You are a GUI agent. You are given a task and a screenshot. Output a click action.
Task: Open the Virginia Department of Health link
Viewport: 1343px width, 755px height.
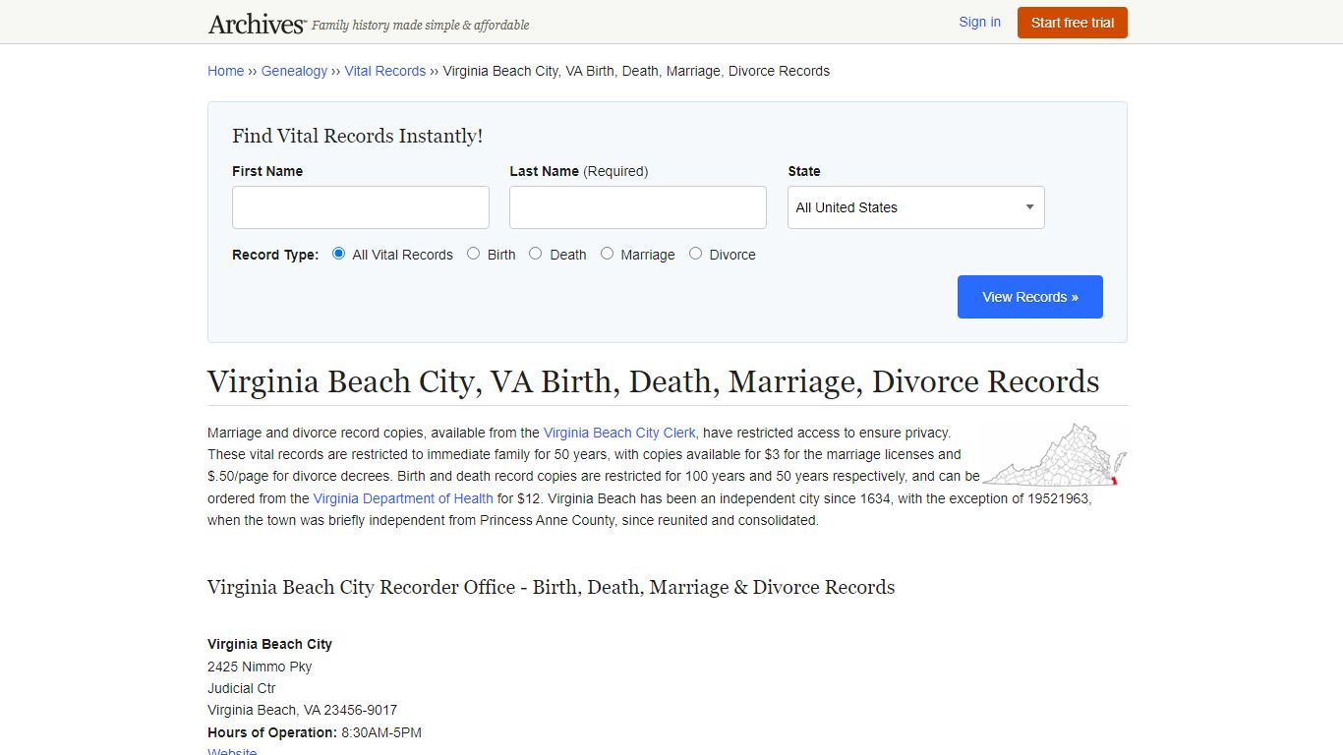[x=403, y=498]
